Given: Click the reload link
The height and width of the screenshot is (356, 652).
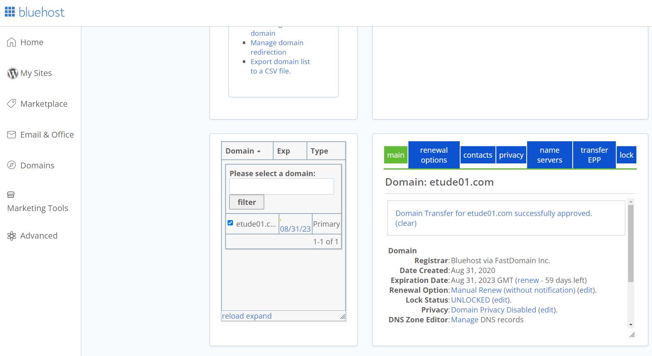Looking at the screenshot, I should pyautogui.click(x=233, y=316).
